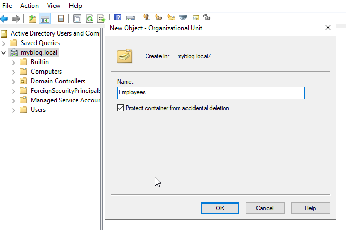Click the Properties sheet toolbar icon
This screenshot has width=346, height=230.
click(x=77, y=19)
